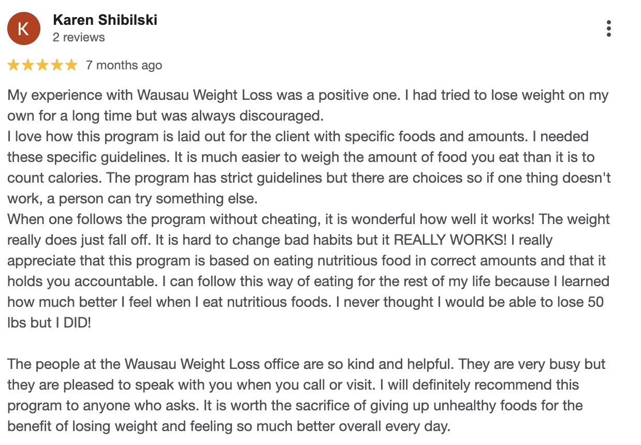Screen dimensions: 641x445
Task: Click the line starting "My experience with Wausau"
Action: click(308, 95)
